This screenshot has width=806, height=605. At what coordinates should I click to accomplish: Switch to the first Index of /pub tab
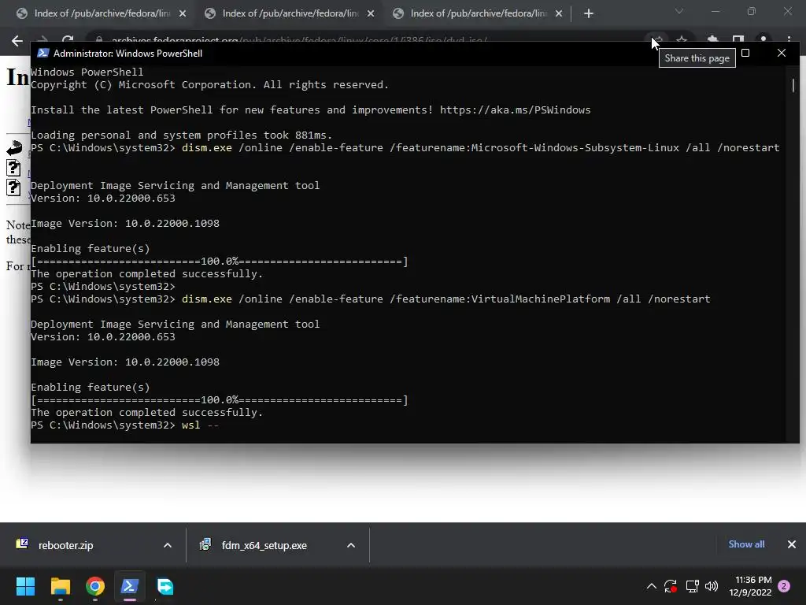tap(102, 13)
